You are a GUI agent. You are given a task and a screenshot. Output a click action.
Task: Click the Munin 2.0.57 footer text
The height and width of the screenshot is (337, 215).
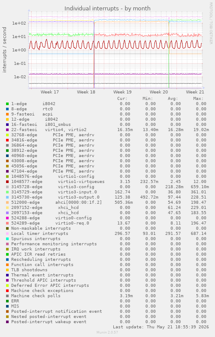point(107,333)
